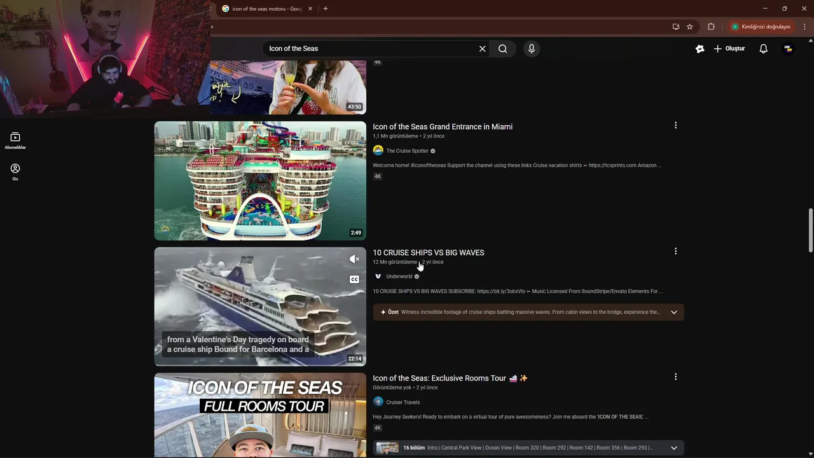Click the Underworld channel avatar
814x458 pixels.
point(378,277)
